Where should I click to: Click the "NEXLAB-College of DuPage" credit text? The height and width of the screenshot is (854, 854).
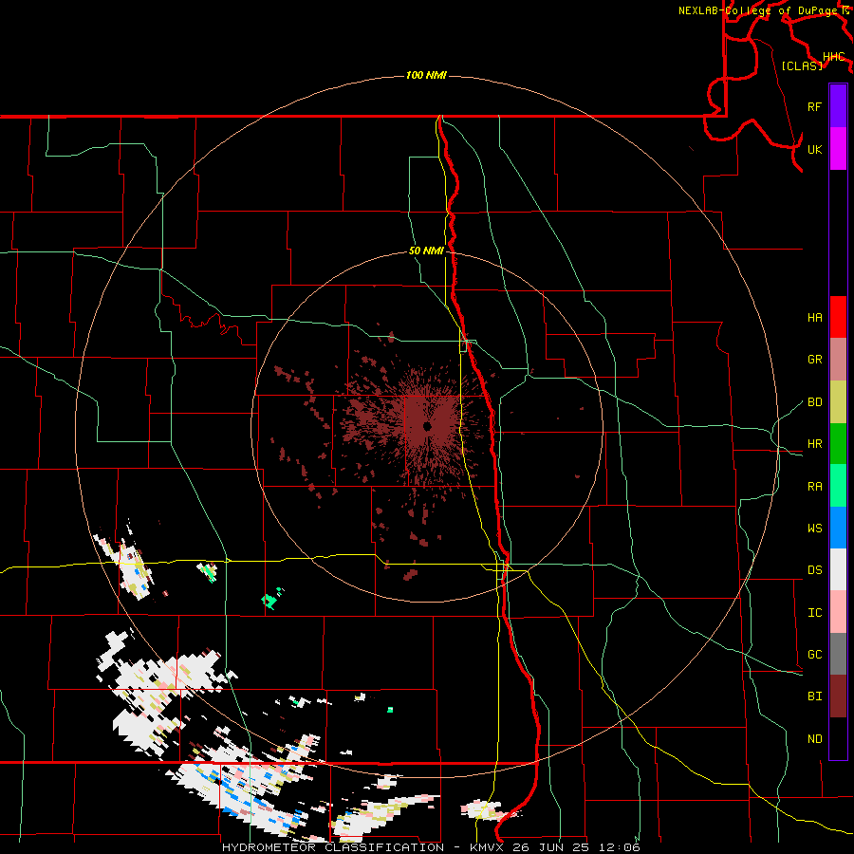pyautogui.click(x=760, y=10)
